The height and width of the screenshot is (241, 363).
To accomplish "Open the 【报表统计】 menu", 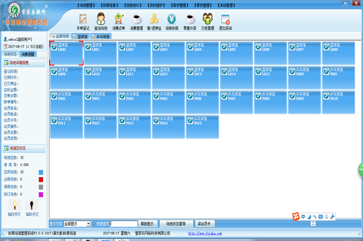I will point(133,5).
